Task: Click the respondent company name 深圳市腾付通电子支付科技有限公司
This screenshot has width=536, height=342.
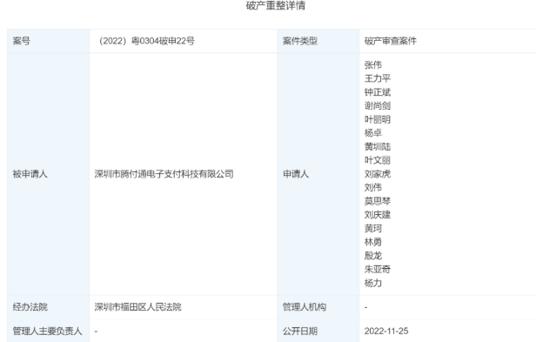Action: (x=164, y=174)
